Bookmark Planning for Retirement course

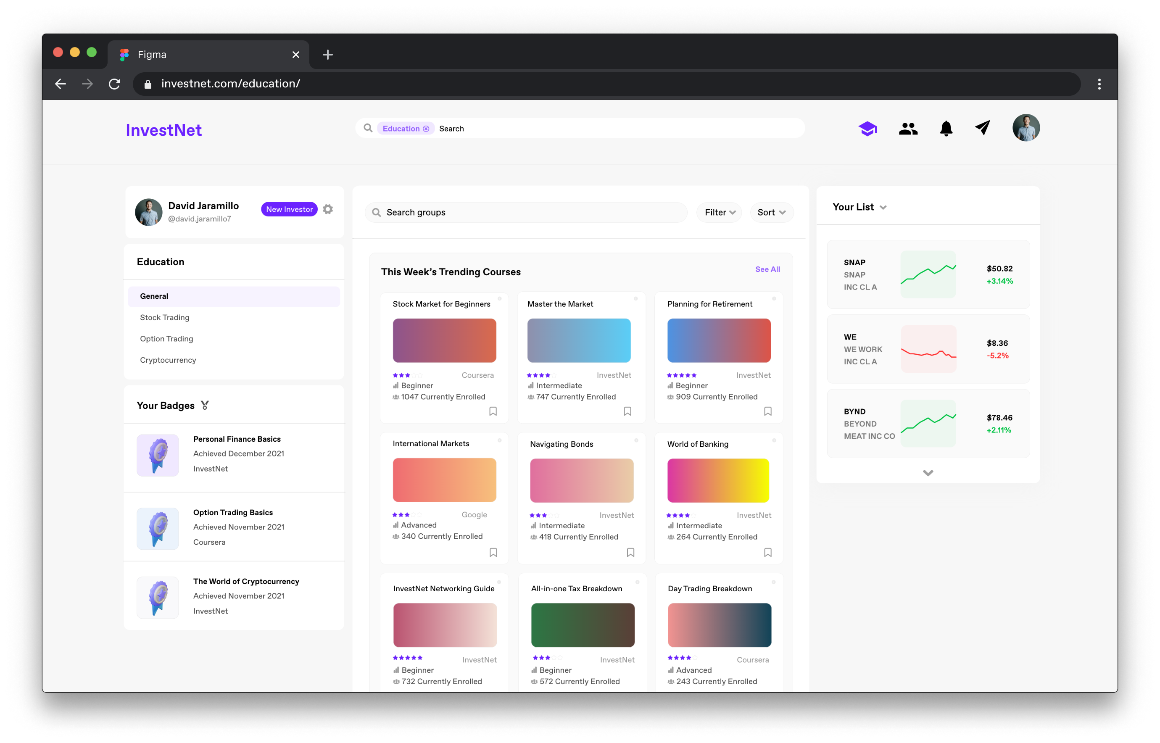click(767, 411)
